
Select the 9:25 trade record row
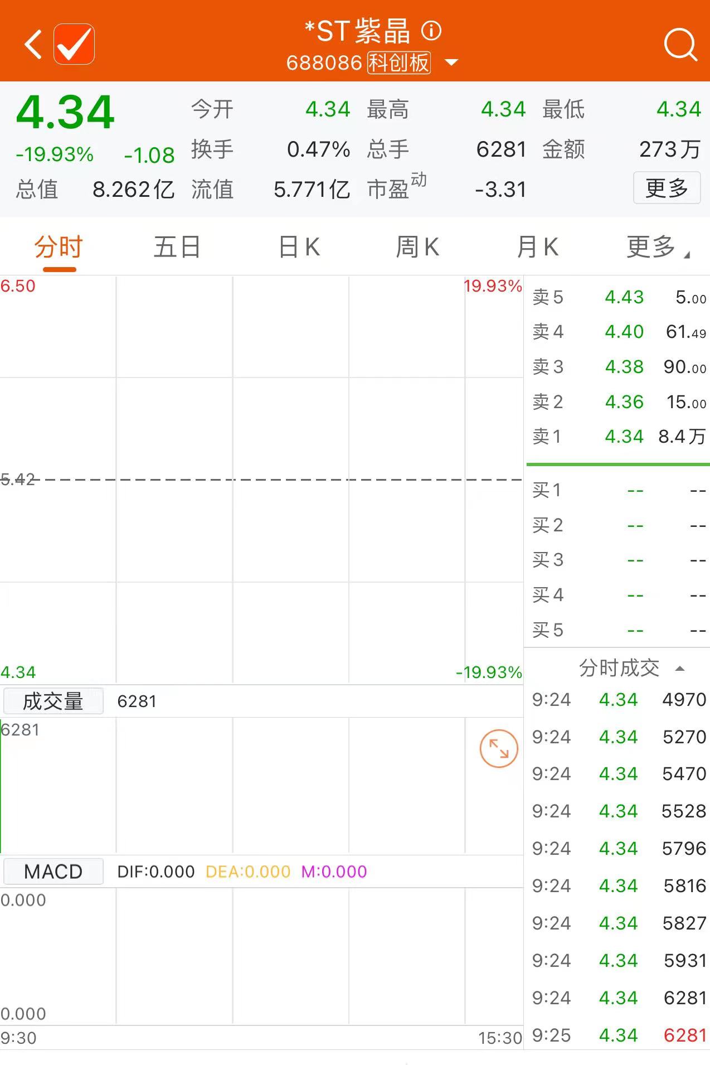point(617,1035)
